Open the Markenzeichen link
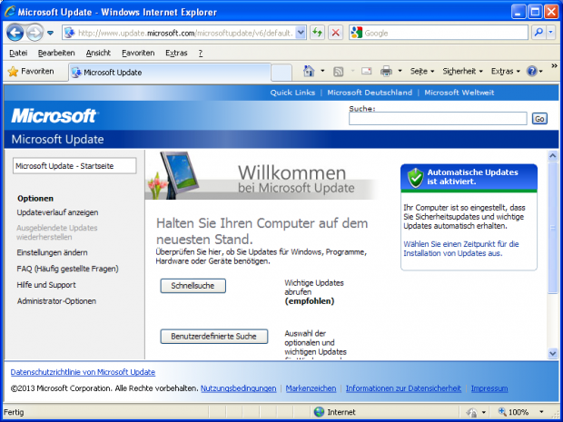The height and width of the screenshot is (422, 563). [x=311, y=388]
